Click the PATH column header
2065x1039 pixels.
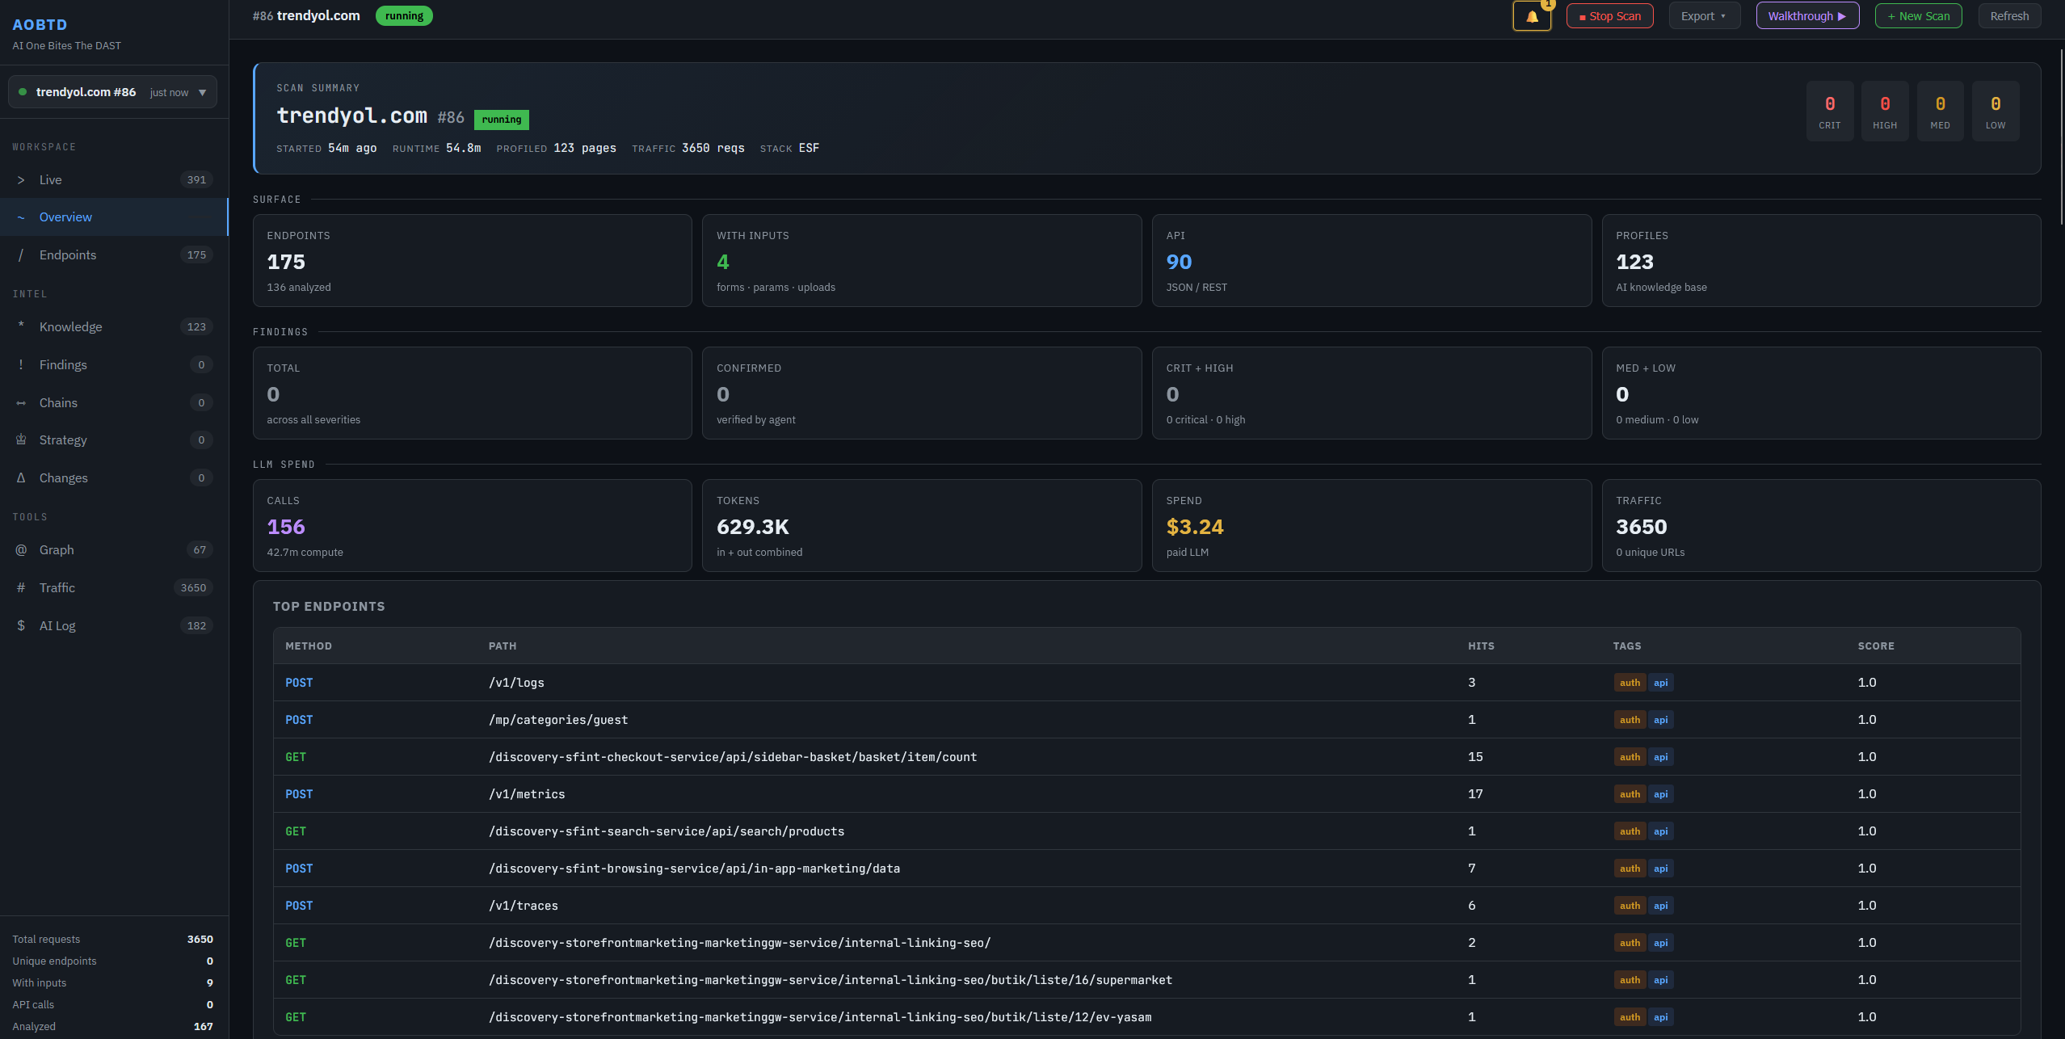(503, 646)
